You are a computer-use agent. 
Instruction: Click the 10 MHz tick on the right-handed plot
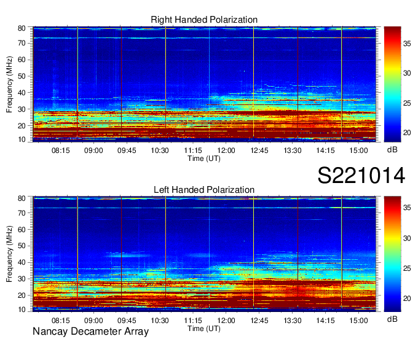click(22, 139)
